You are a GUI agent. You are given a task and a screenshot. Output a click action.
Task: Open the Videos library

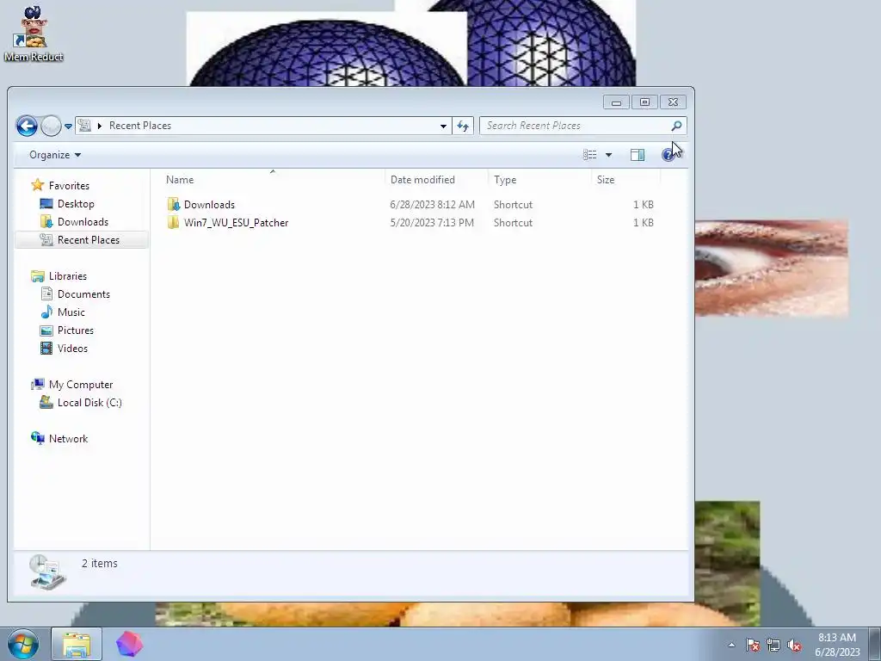(72, 348)
